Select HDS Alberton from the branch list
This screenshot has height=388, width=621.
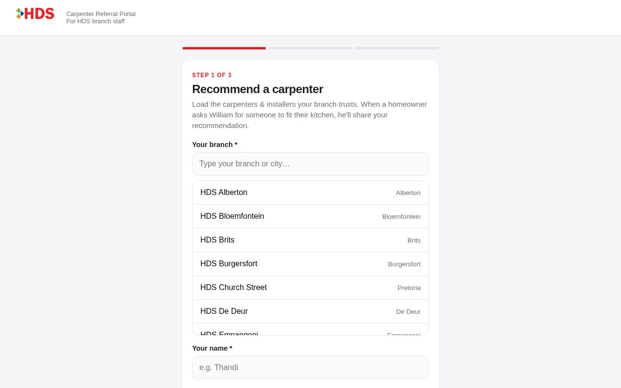310,193
